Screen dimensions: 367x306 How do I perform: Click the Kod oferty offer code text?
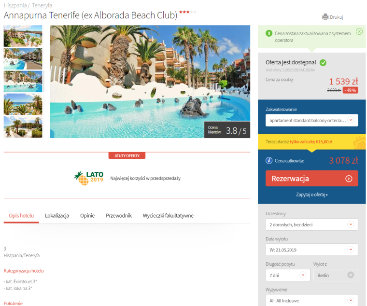point(290,70)
